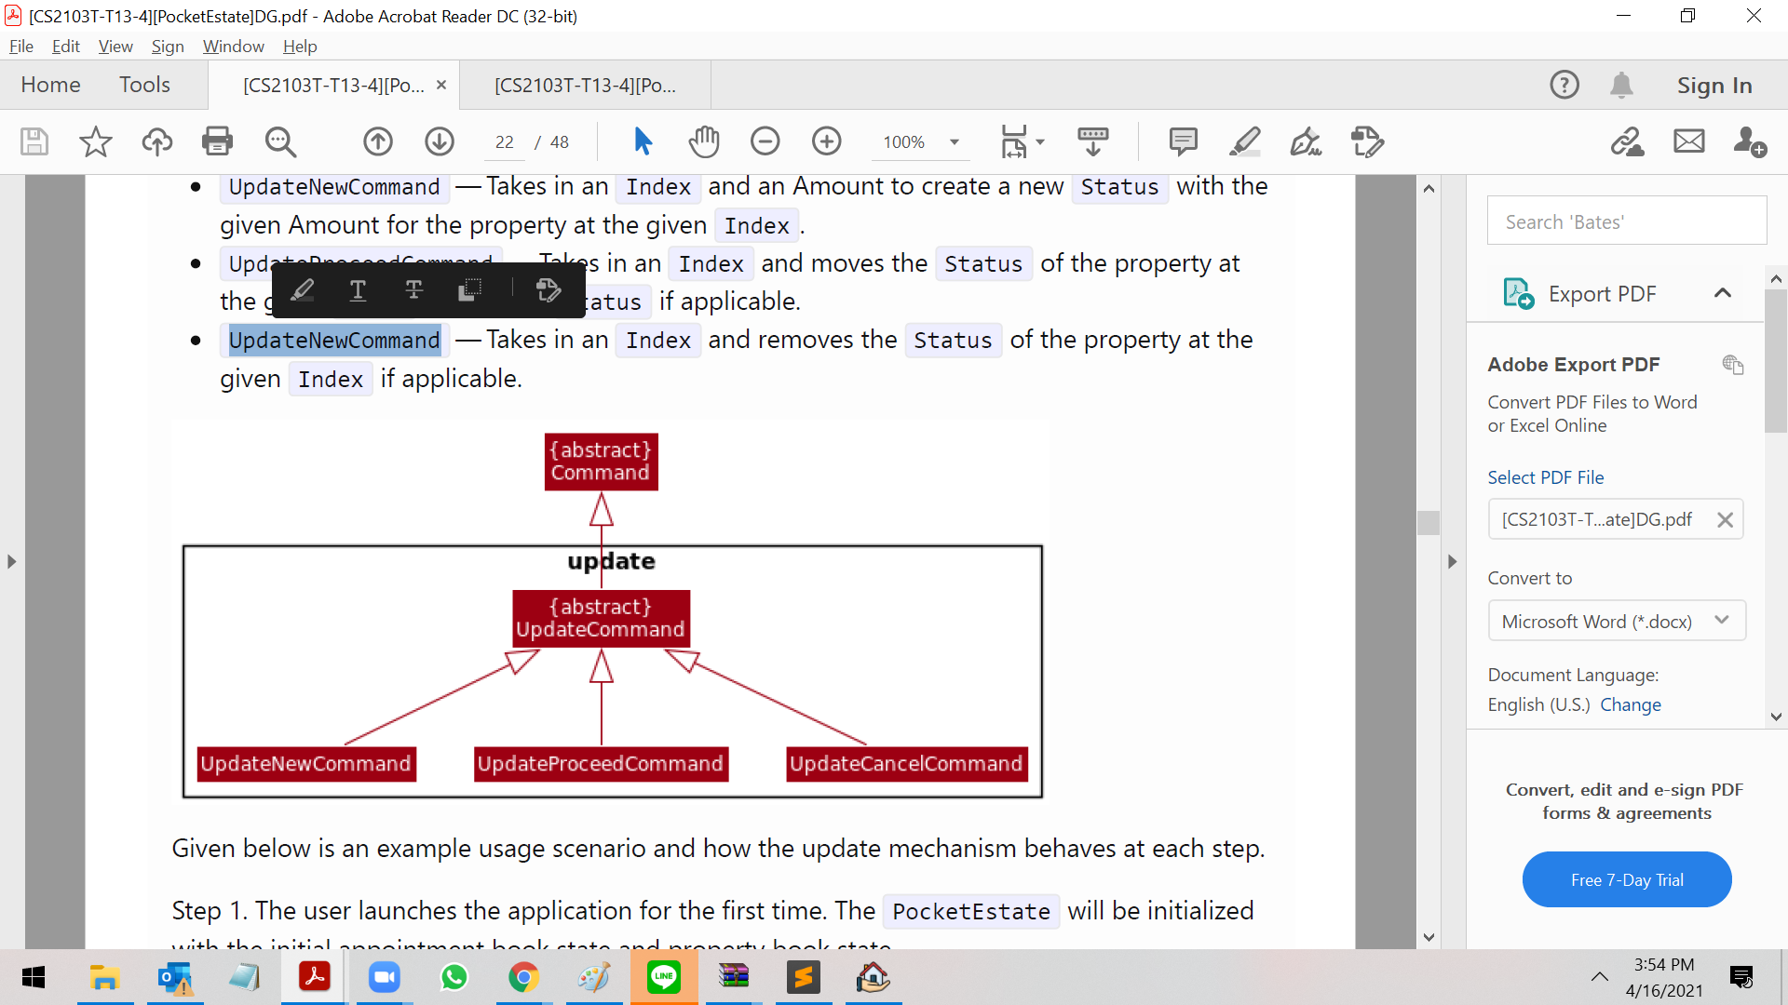
Task: Click the zoom out minus icon
Action: tap(765, 141)
